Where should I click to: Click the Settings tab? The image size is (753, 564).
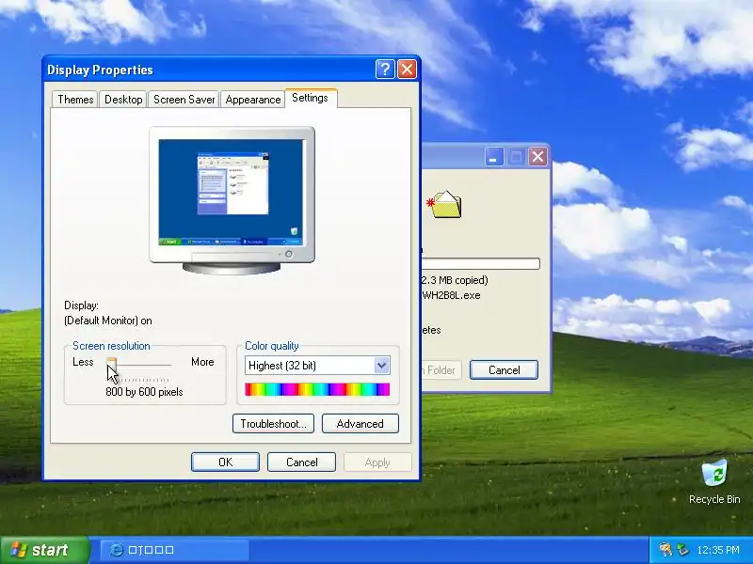tap(311, 98)
